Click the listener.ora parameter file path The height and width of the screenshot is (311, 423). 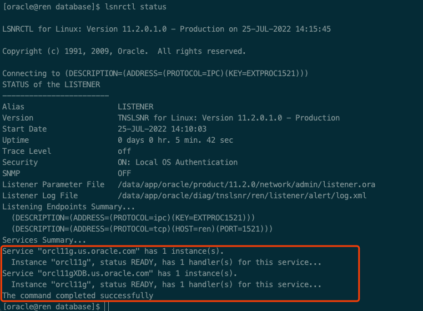click(246, 184)
